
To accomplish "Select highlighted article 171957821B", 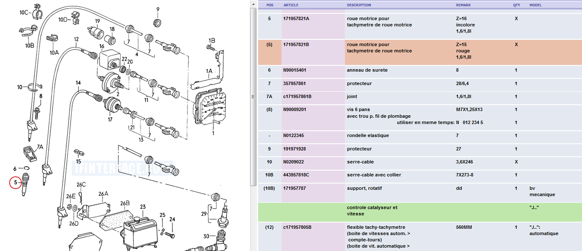I will coord(296,44).
